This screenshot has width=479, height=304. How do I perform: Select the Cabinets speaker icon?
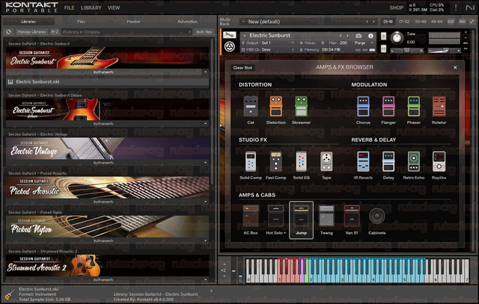click(x=377, y=216)
